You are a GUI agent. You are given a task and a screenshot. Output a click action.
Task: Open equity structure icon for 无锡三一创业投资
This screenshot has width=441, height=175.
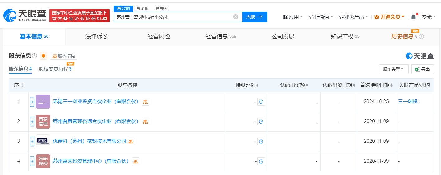(x=145, y=102)
